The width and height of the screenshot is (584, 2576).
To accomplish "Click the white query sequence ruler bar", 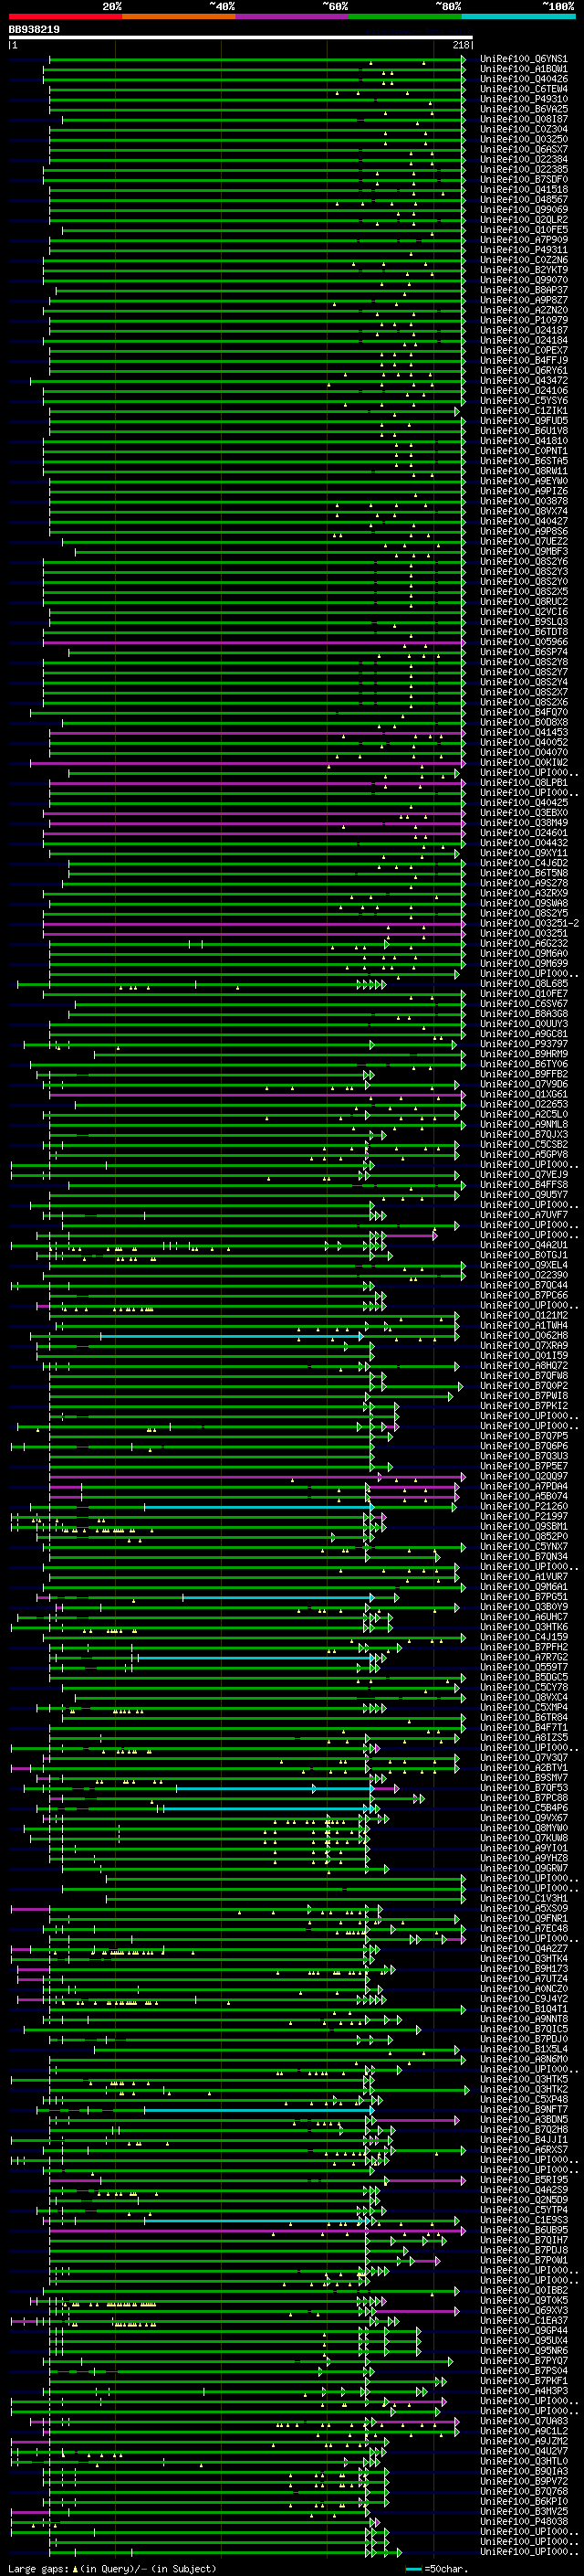I will [x=241, y=38].
